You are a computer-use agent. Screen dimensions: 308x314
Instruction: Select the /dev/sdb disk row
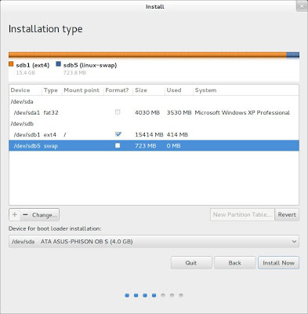pyautogui.click(x=154, y=123)
